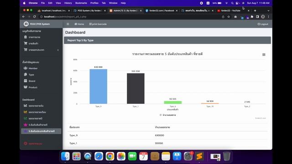Viewport: 292px width, 164px height.
Task: Switch to the fordev22.com Facebook tab
Action: click(x=161, y=10)
